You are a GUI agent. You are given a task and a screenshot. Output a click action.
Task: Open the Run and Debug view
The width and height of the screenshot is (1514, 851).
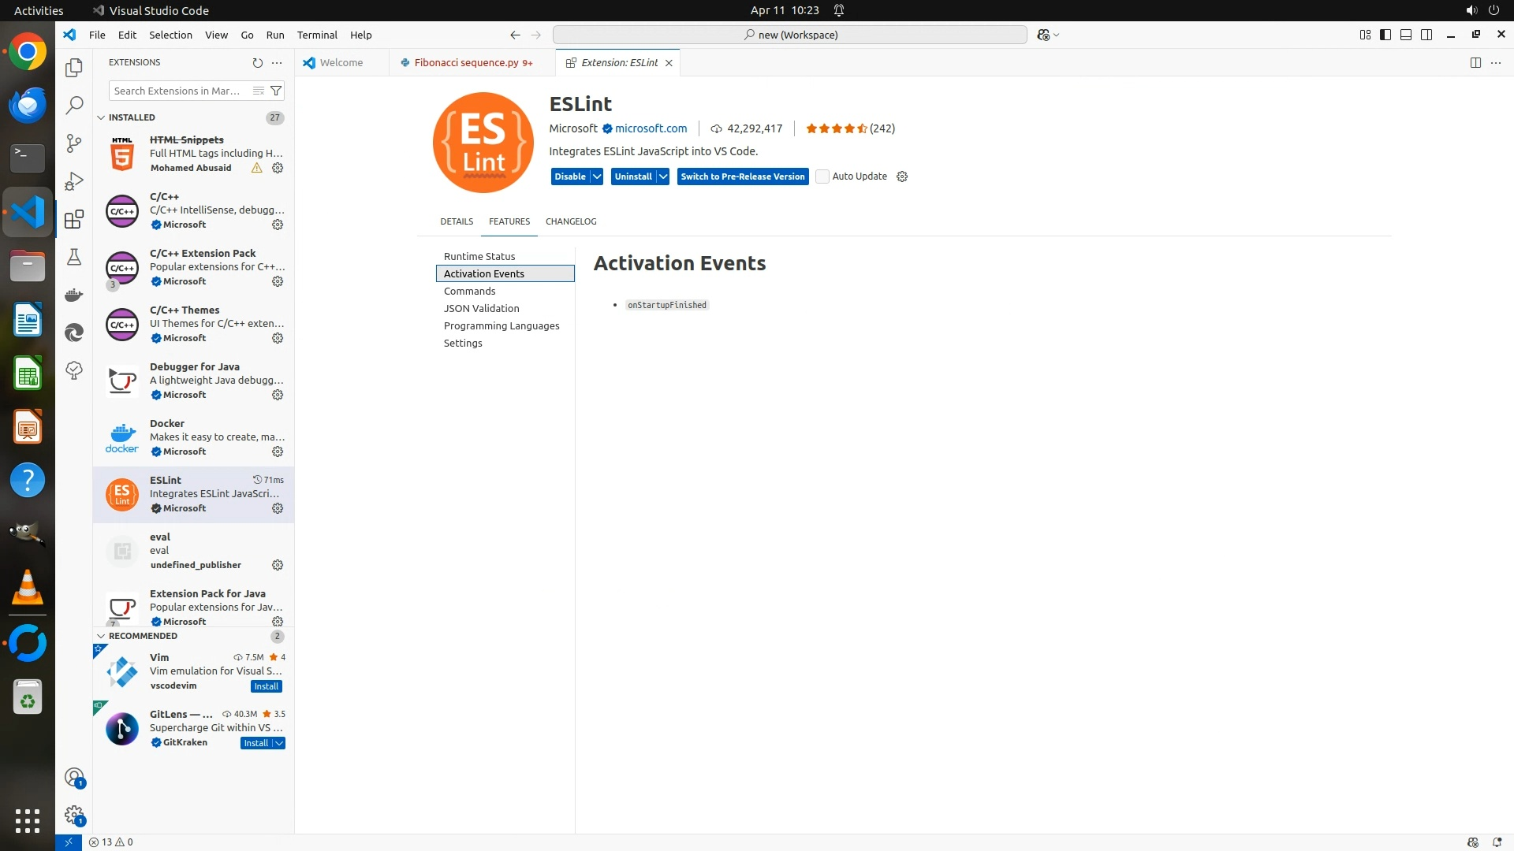click(74, 181)
